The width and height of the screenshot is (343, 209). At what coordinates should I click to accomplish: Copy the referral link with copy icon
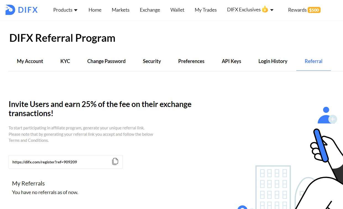pyautogui.click(x=115, y=161)
